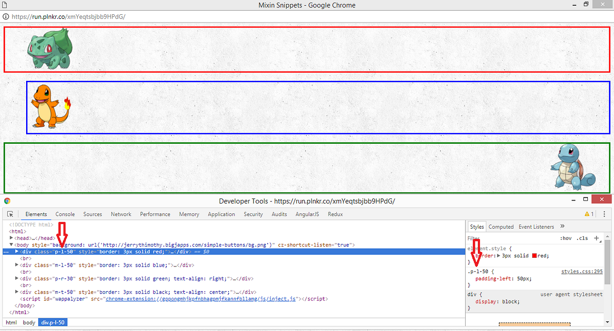Click the Bulbasaur image on page
This screenshot has width=614, height=331.
[50, 49]
